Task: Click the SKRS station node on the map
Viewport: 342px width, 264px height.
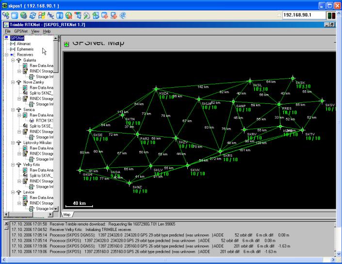Action: 220,151
